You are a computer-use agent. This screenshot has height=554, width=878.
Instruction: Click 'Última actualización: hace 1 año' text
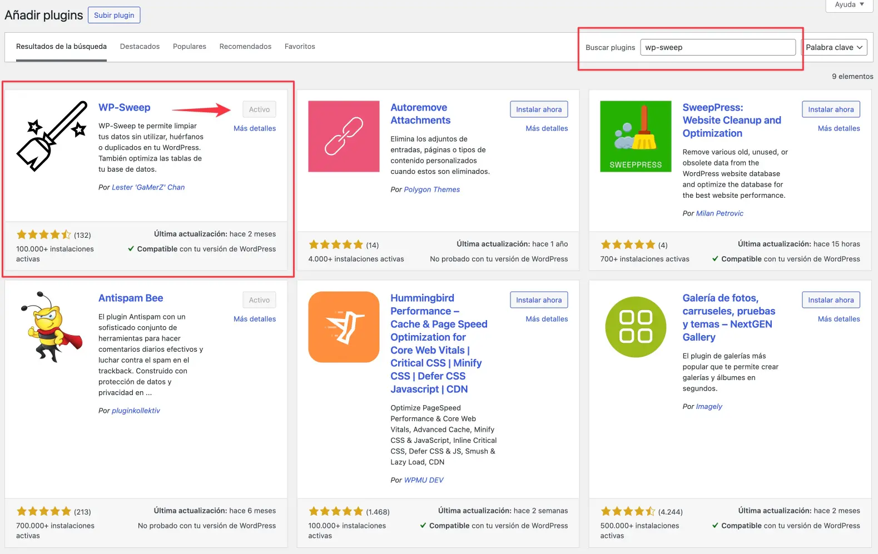pyautogui.click(x=512, y=244)
